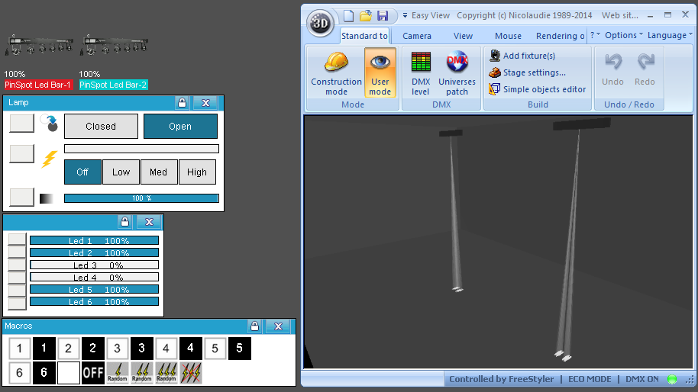Click the strobe speed slider bar
The image size is (698, 392).
pyautogui.click(x=141, y=149)
